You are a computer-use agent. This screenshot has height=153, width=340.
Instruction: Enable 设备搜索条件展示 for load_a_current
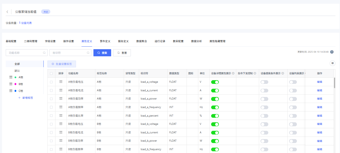(264, 90)
